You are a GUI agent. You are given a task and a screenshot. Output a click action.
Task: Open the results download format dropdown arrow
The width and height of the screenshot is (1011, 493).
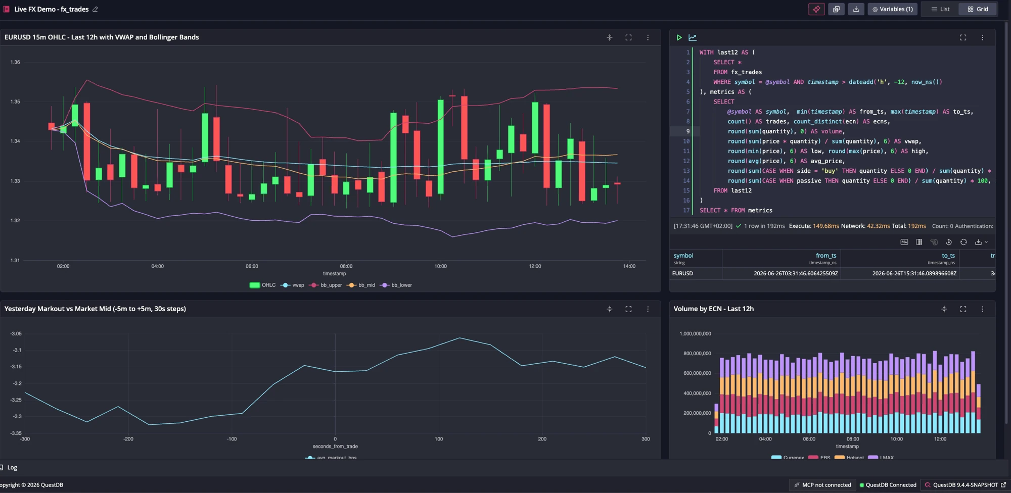point(986,242)
